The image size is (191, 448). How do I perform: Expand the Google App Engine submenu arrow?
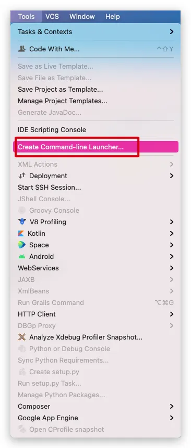coord(172,418)
